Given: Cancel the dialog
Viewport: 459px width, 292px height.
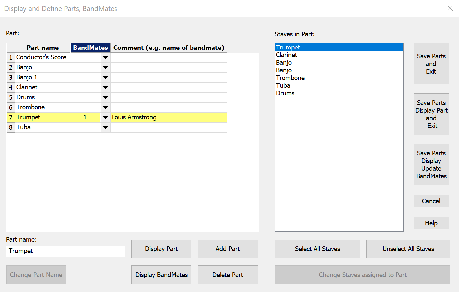Looking at the screenshot, I should tap(431, 201).
